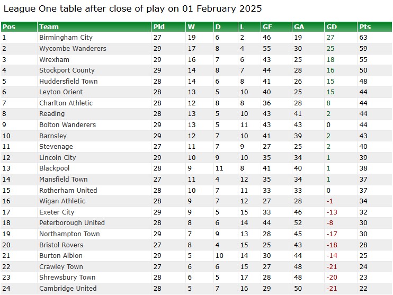Click Exeter City's -13 goal difference
This screenshot has width=393, height=295.
[332, 212]
